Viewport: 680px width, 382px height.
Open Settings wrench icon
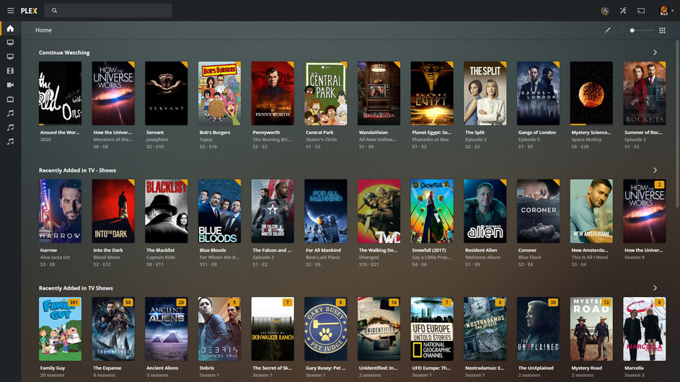point(623,10)
